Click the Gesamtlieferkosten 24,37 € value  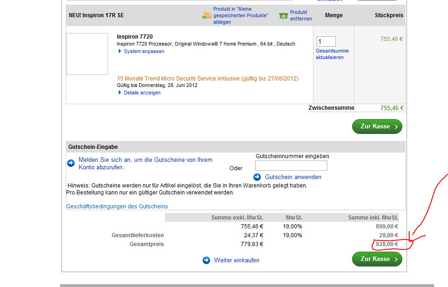tap(253, 235)
